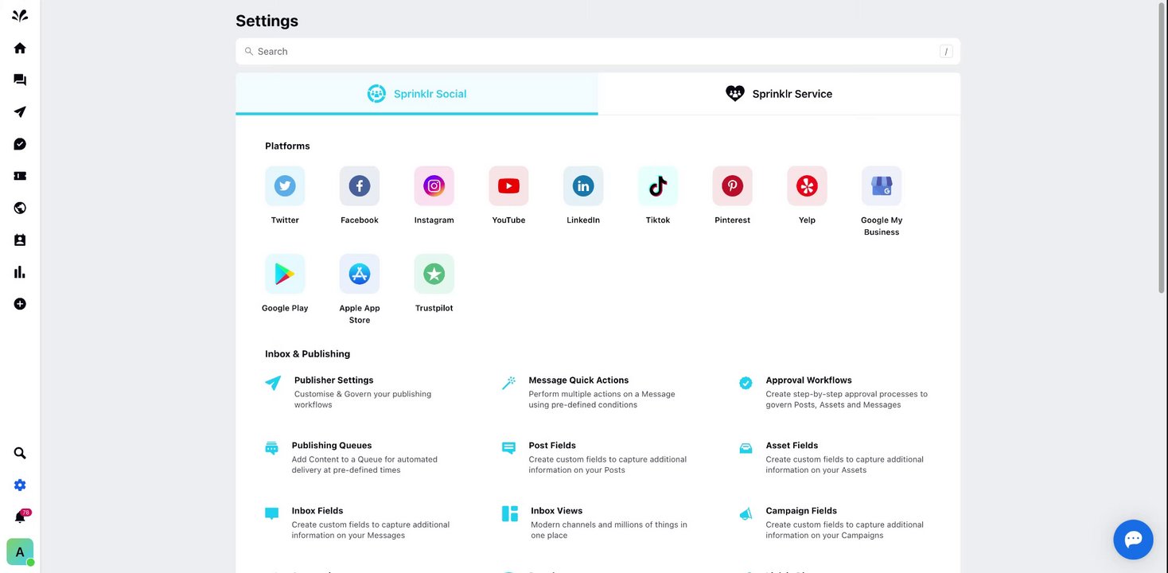Open the Yelp platform icon
This screenshot has height=573, width=1168.
click(x=807, y=186)
